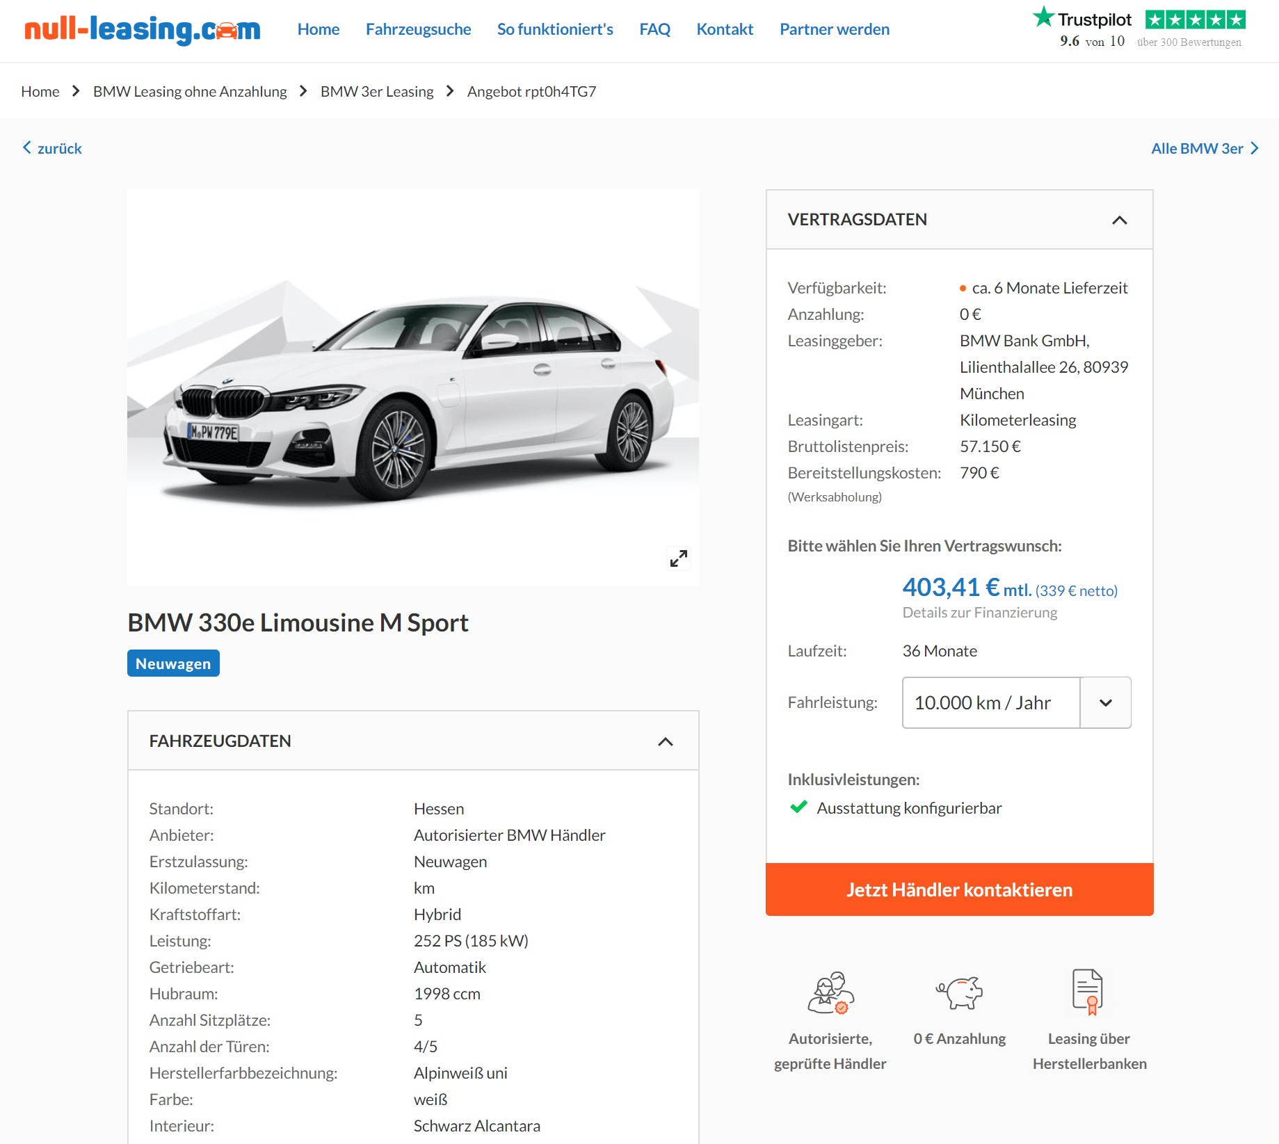Show Alle BMW 3er offers
The image size is (1279, 1144).
1197,148
